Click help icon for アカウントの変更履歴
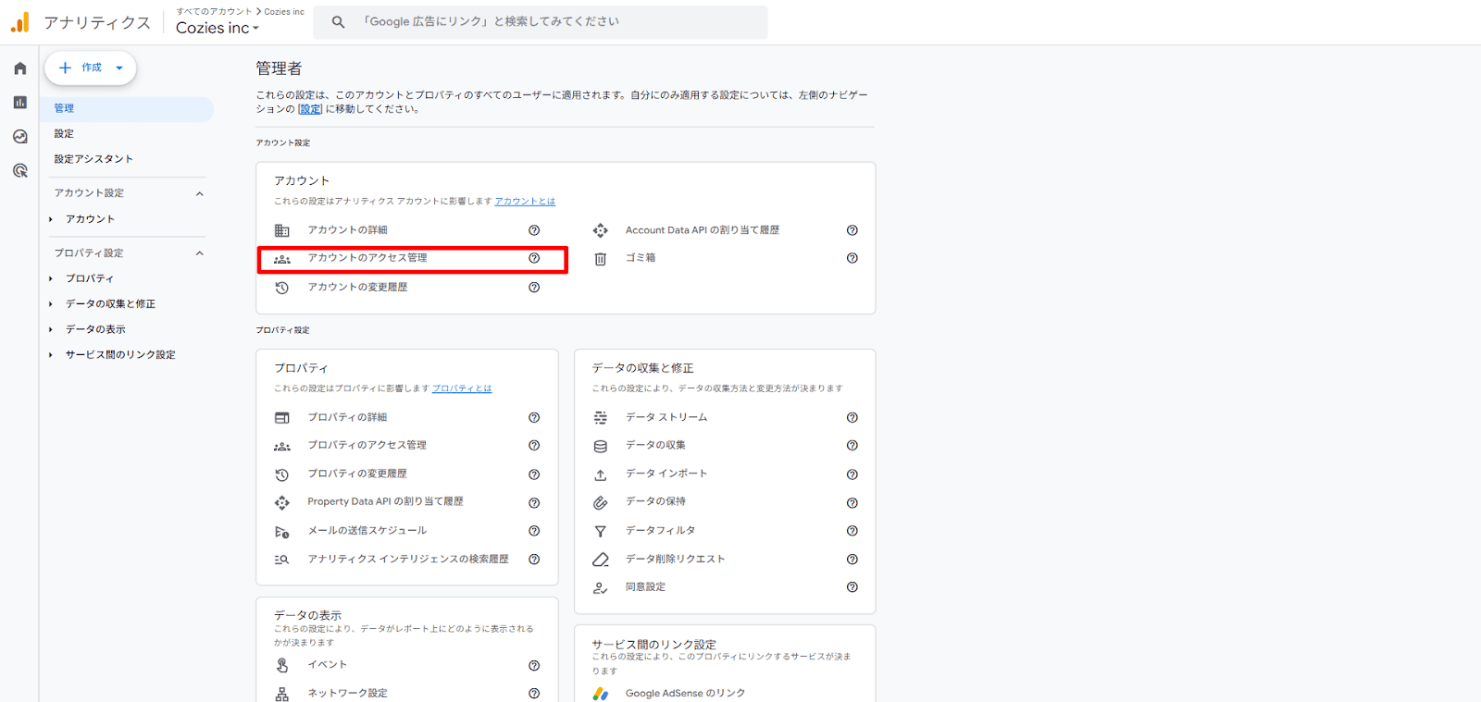Image resolution: width=1481 pixels, height=702 pixels. point(534,288)
